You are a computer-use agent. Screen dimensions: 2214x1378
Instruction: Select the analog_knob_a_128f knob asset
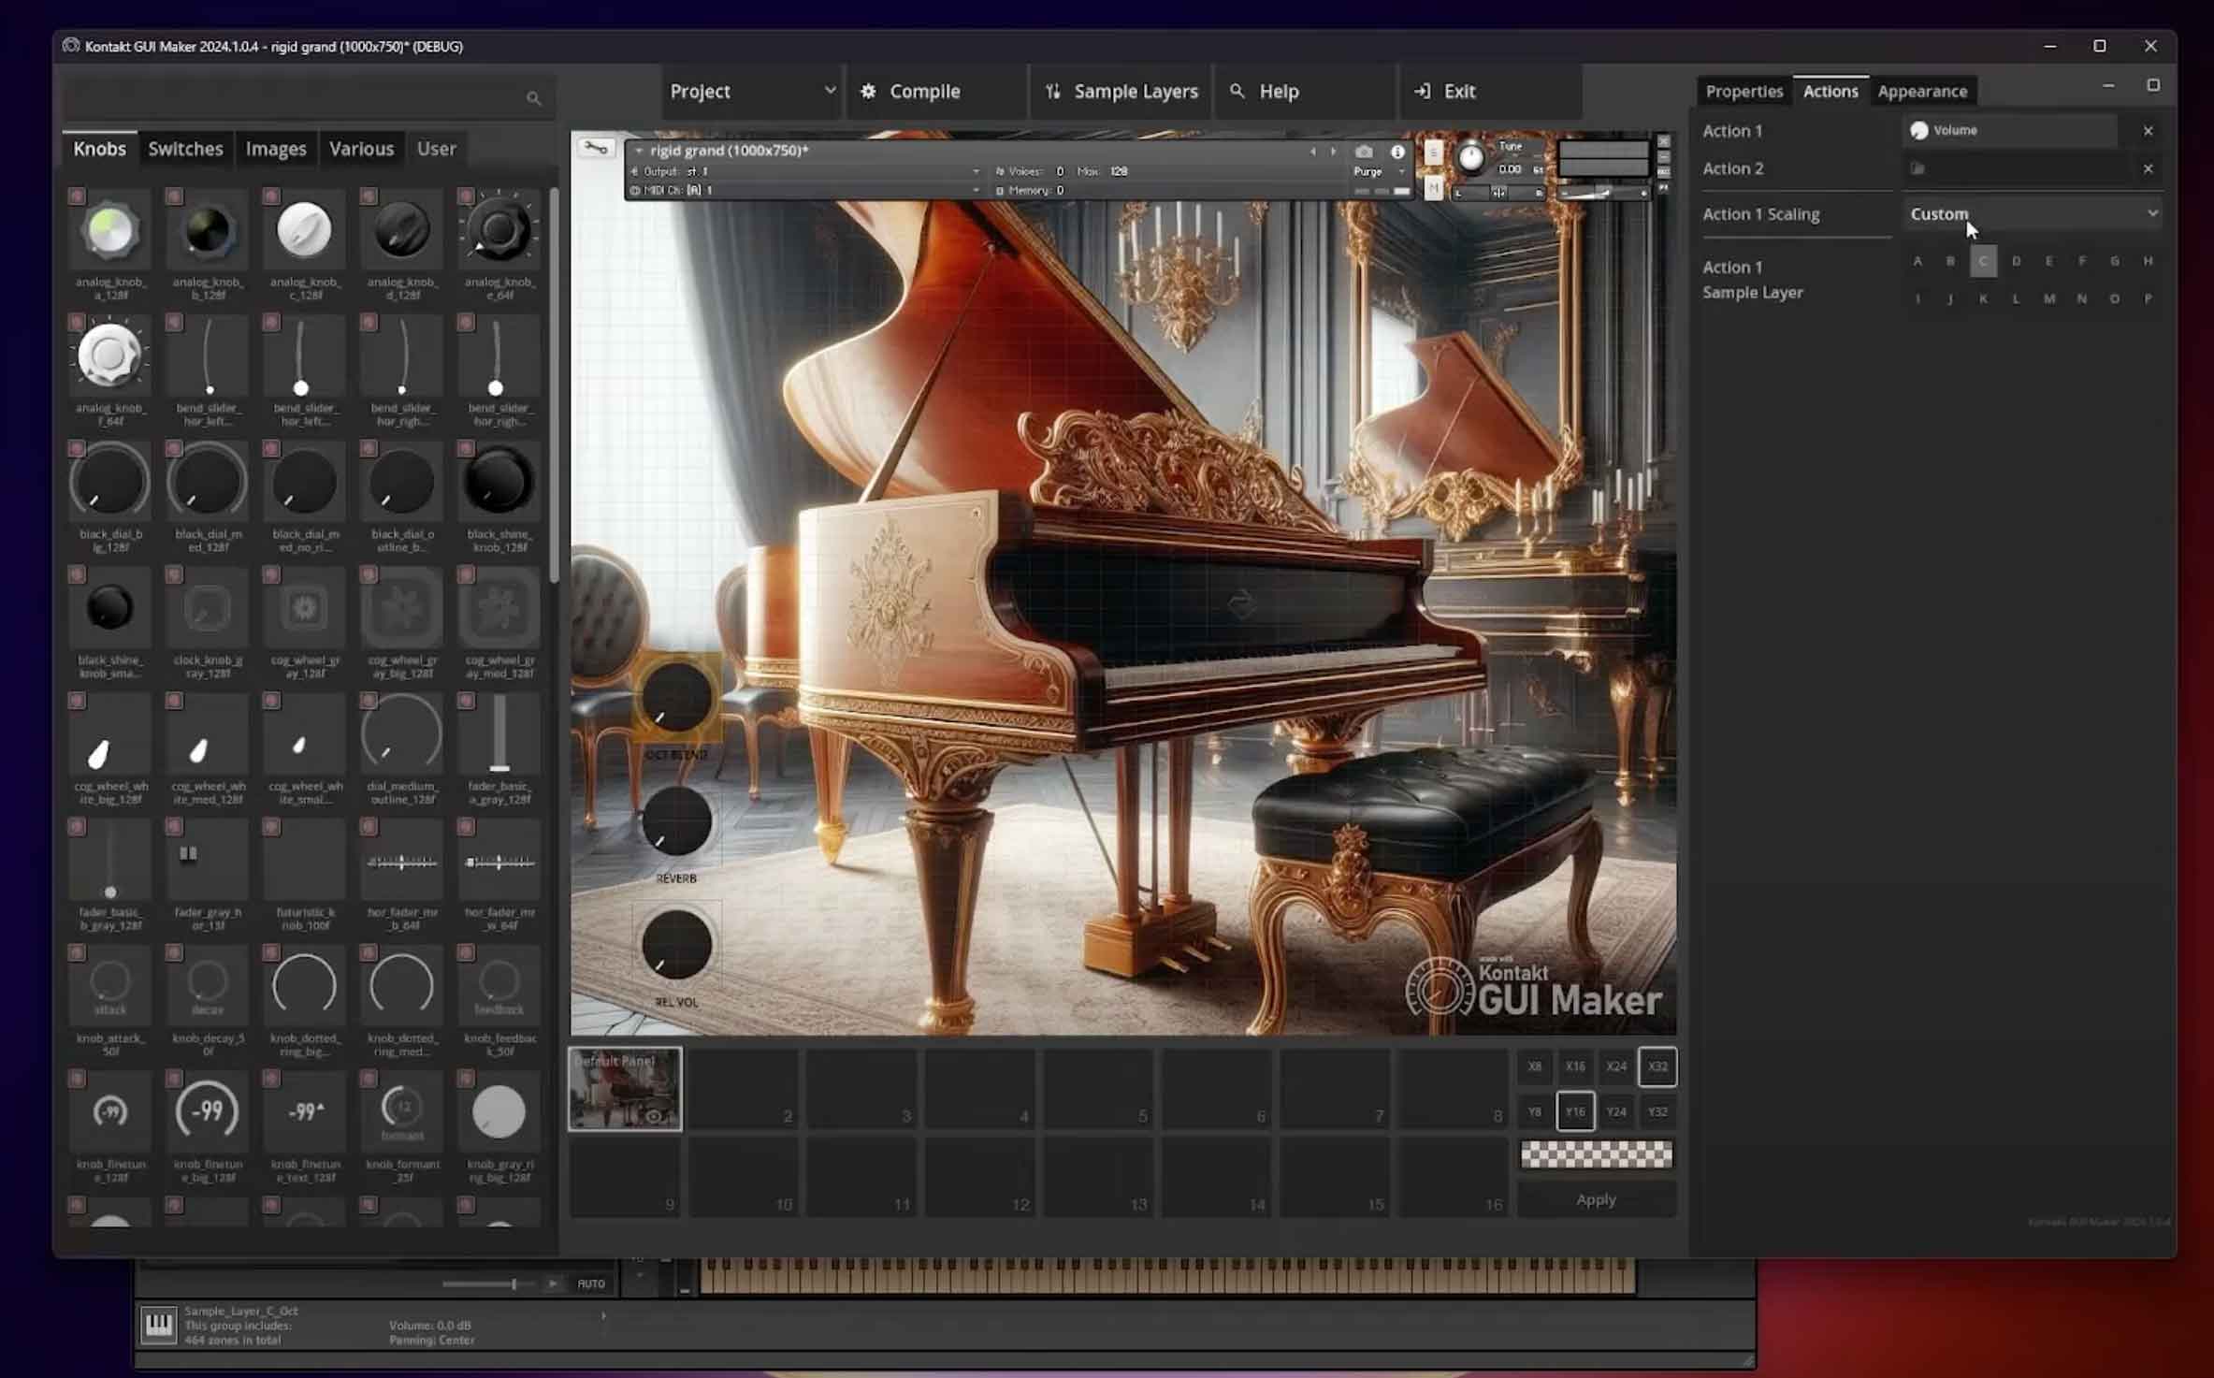(x=110, y=231)
